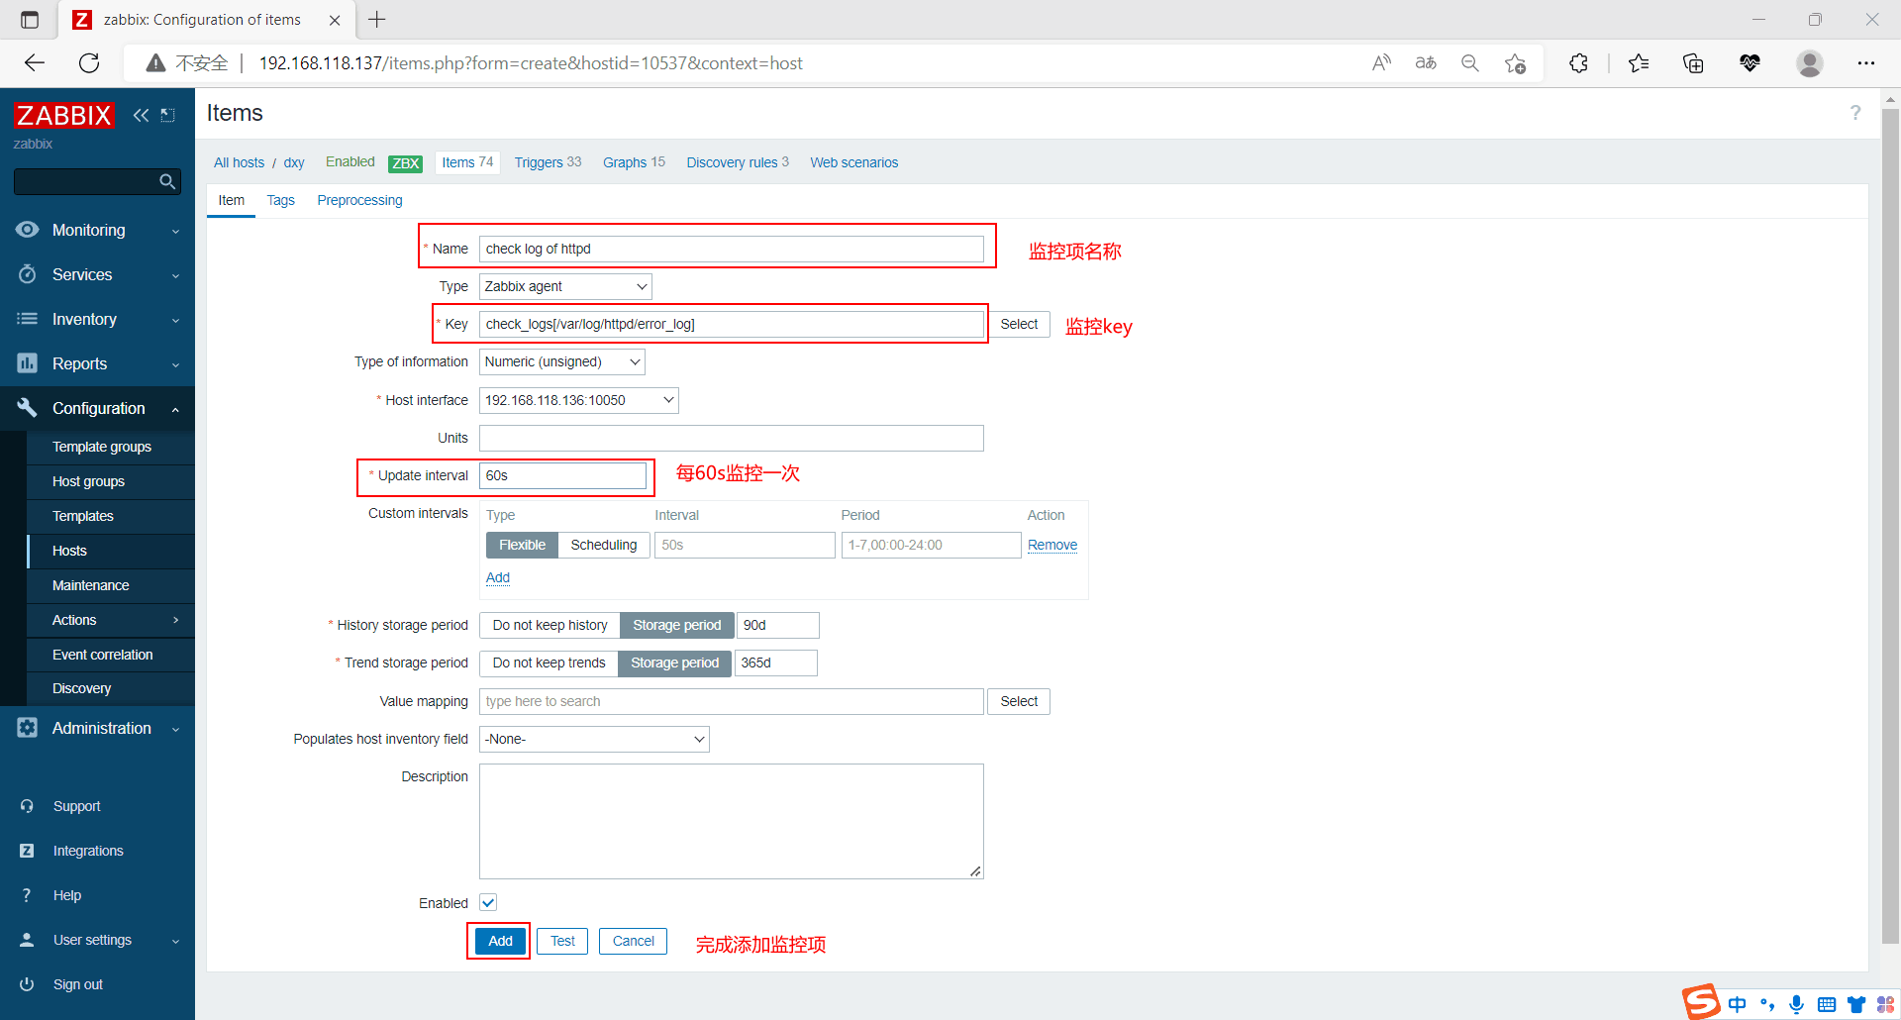Click the Support headset icon

tap(27, 806)
